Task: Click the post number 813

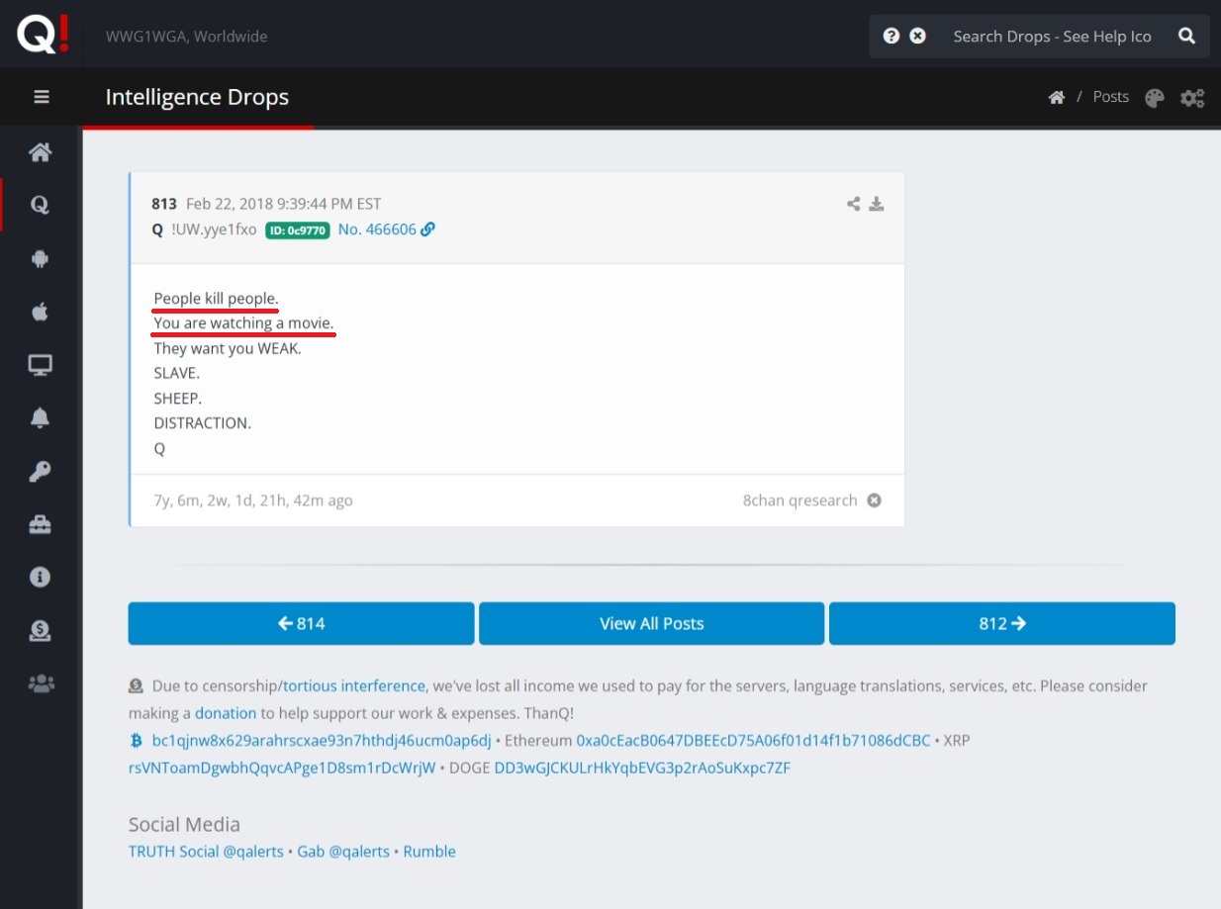Action: point(164,204)
